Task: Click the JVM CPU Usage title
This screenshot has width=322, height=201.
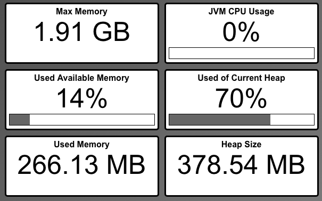Action: coord(241,12)
